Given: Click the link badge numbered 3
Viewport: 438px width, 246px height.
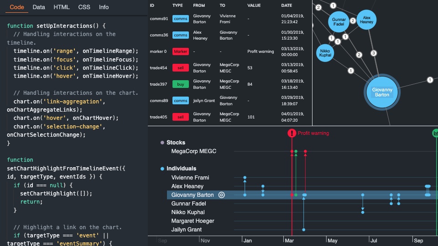Looking at the screenshot, I should tap(374, 53).
